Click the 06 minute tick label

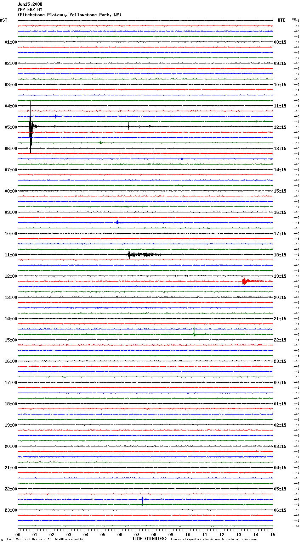(120, 534)
